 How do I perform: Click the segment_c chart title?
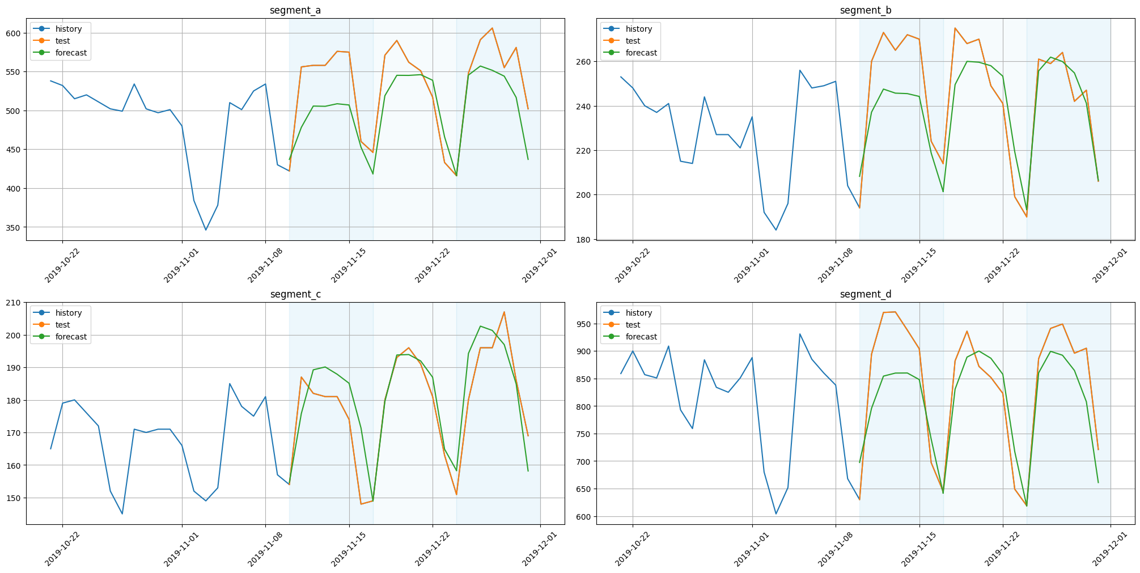(x=295, y=294)
